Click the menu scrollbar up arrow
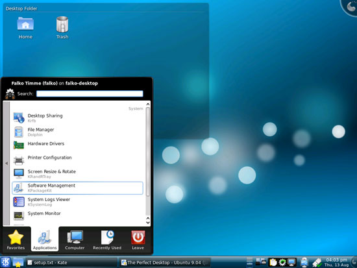Image resolution: width=357 pixels, height=268 pixels. 148,104
